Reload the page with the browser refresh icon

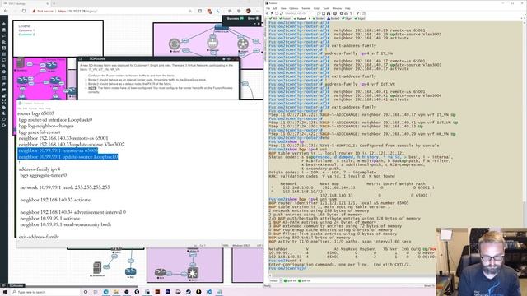coord(24,11)
